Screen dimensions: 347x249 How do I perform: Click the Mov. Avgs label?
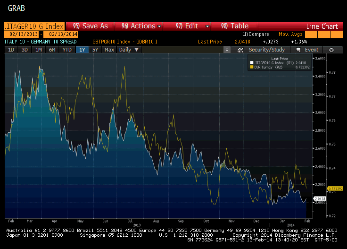[290, 34]
